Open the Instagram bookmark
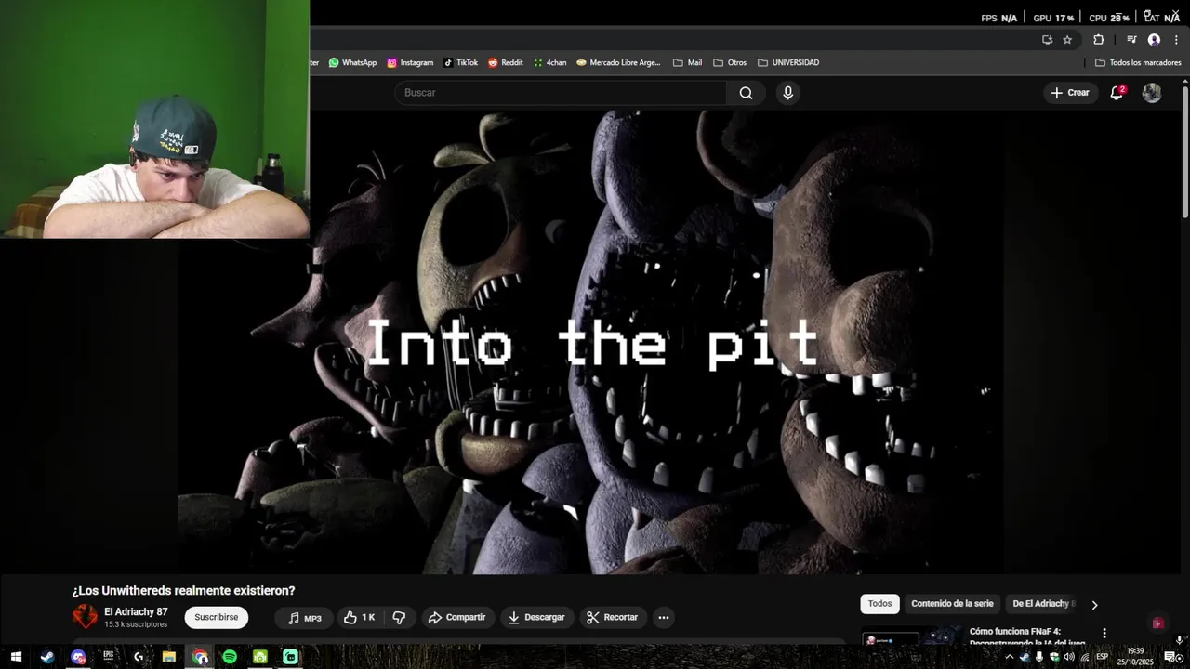1190x669 pixels. [x=410, y=63]
